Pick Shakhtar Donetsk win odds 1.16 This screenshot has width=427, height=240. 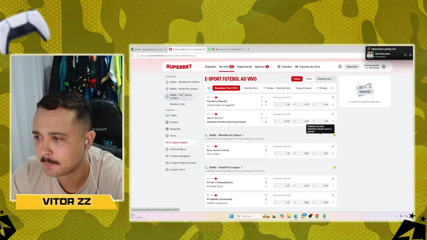click(x=320, y=121)
